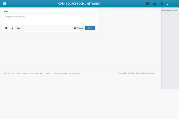Select the Post tab heading
Viewport: 179px width, 119px height.
tap(6, 11)
